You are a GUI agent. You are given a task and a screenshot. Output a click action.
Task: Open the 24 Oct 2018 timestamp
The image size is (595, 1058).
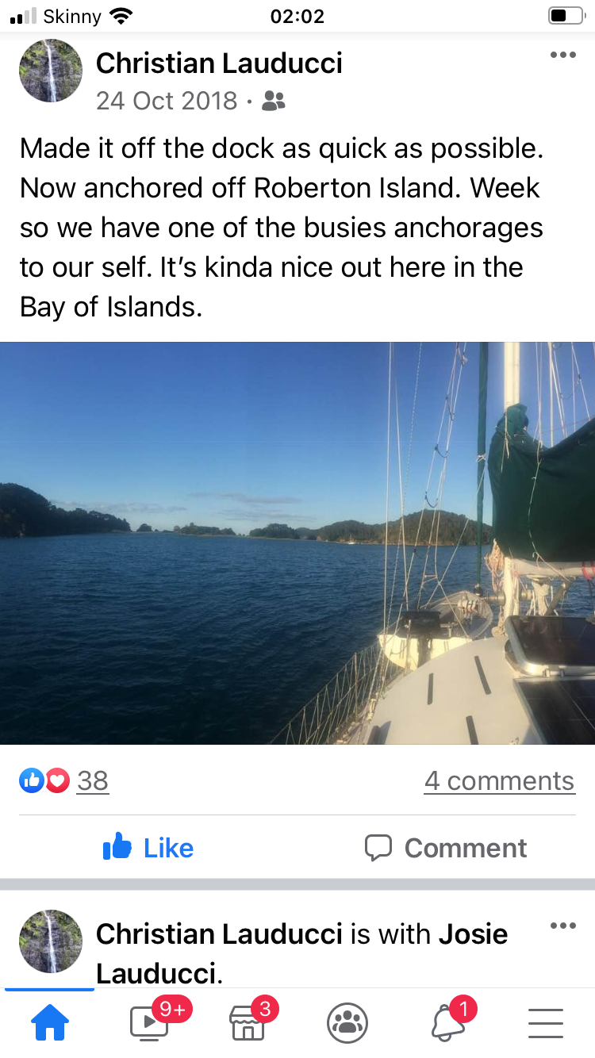point(167,101)
